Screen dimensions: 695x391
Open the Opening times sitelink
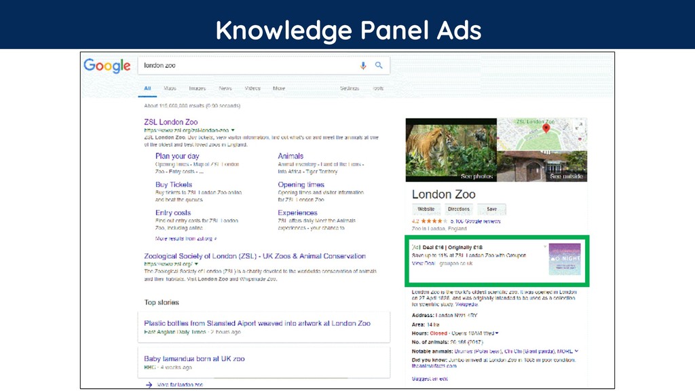(301, 185)
